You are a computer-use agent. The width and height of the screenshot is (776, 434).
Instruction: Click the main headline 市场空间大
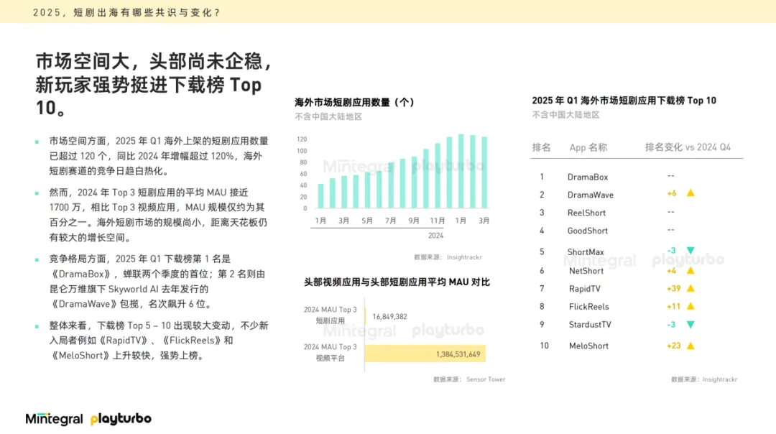point(154,84)
